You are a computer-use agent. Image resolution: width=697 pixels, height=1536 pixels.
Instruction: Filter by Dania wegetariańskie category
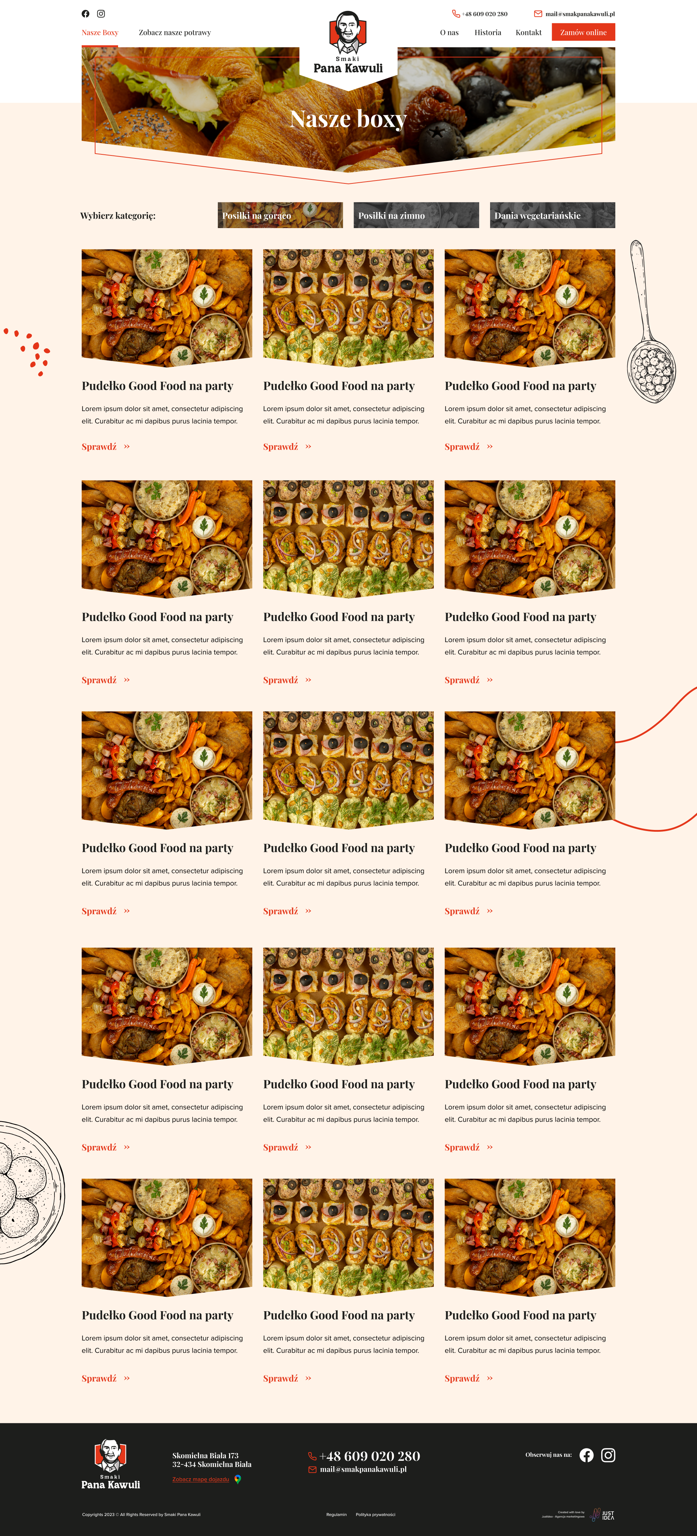[x=552, y=215]
